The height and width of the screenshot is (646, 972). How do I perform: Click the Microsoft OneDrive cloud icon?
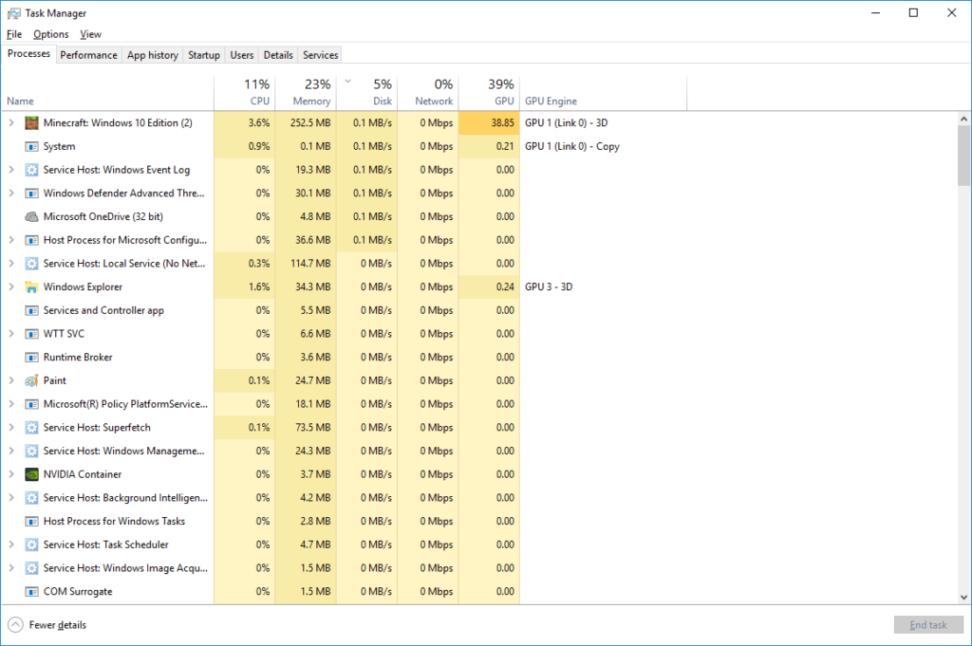point(31,217)
